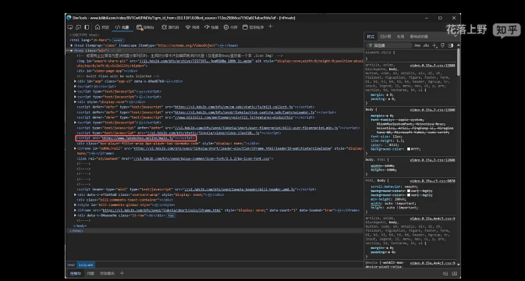This screenshot has width=525, height=281.
Task: Expand the iframe with leader-election src
Action: (x=75, y=148)
